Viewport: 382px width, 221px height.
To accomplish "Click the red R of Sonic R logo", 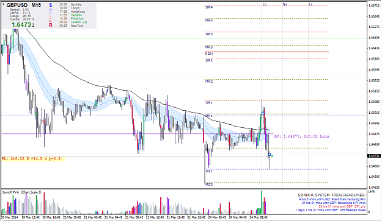I will (x=51, y=25).
